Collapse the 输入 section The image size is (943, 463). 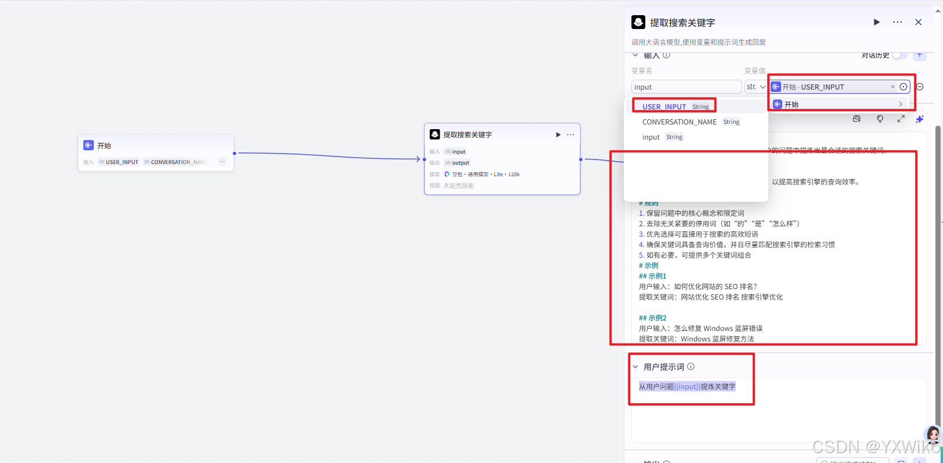635,55
